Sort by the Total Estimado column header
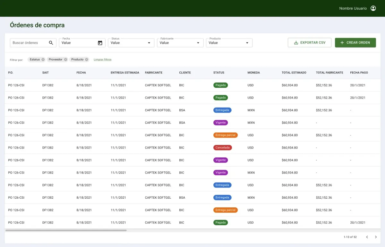 294,73
